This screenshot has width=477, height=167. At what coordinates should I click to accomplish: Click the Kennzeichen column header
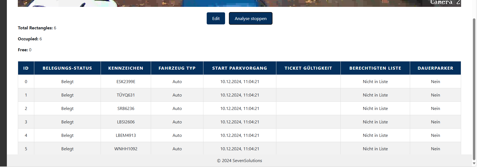(x=126, y=68)
